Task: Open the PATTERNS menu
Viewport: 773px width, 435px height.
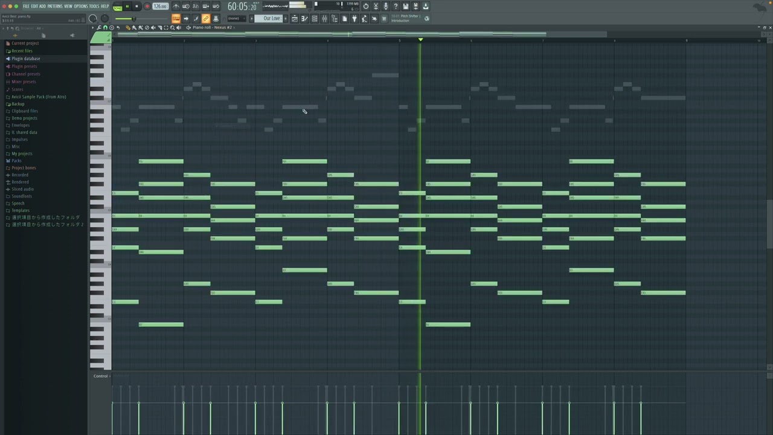Action: pyautogui.click(x=55, y=6)
